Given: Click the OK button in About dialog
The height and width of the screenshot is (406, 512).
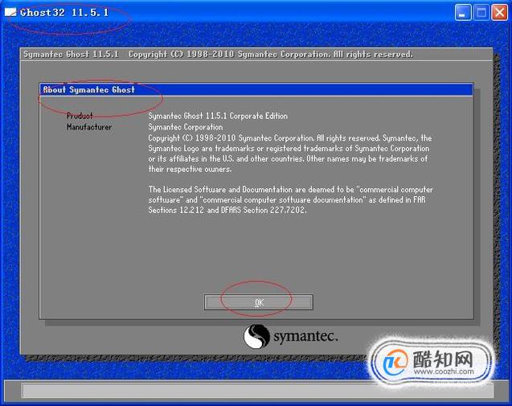Looking at the screenshot, I should 259,302.
